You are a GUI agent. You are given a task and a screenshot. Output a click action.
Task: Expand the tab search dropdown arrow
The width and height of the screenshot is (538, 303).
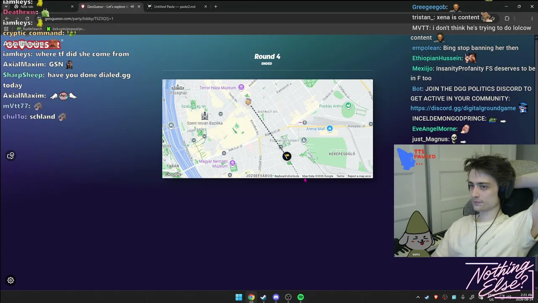[x=6, y=6]
